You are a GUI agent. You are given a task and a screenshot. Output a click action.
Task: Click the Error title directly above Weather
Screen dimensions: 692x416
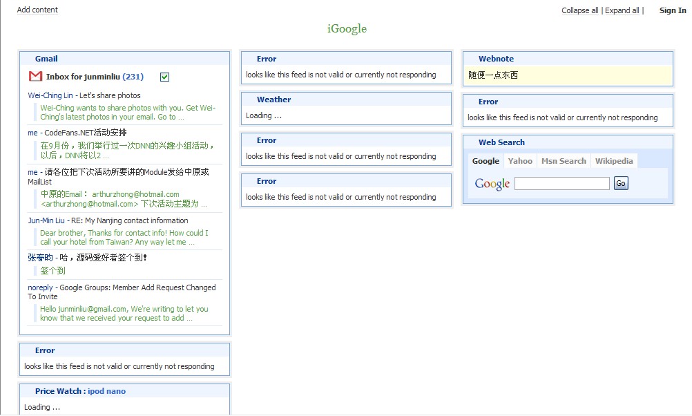[x=267, y=59]
